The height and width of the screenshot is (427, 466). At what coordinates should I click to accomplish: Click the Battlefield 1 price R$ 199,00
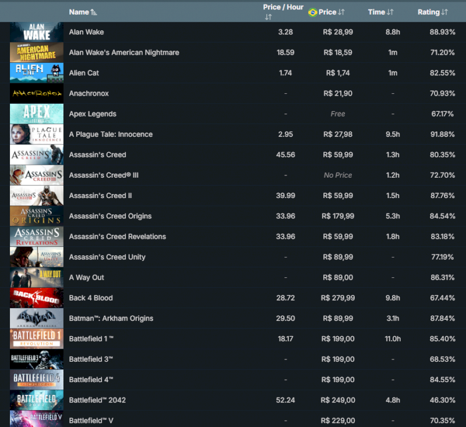pos(338,339)
